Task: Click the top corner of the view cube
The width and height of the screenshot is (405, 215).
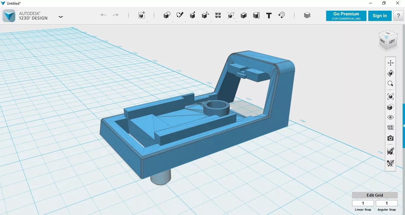Action: click(x=387, y=37)
